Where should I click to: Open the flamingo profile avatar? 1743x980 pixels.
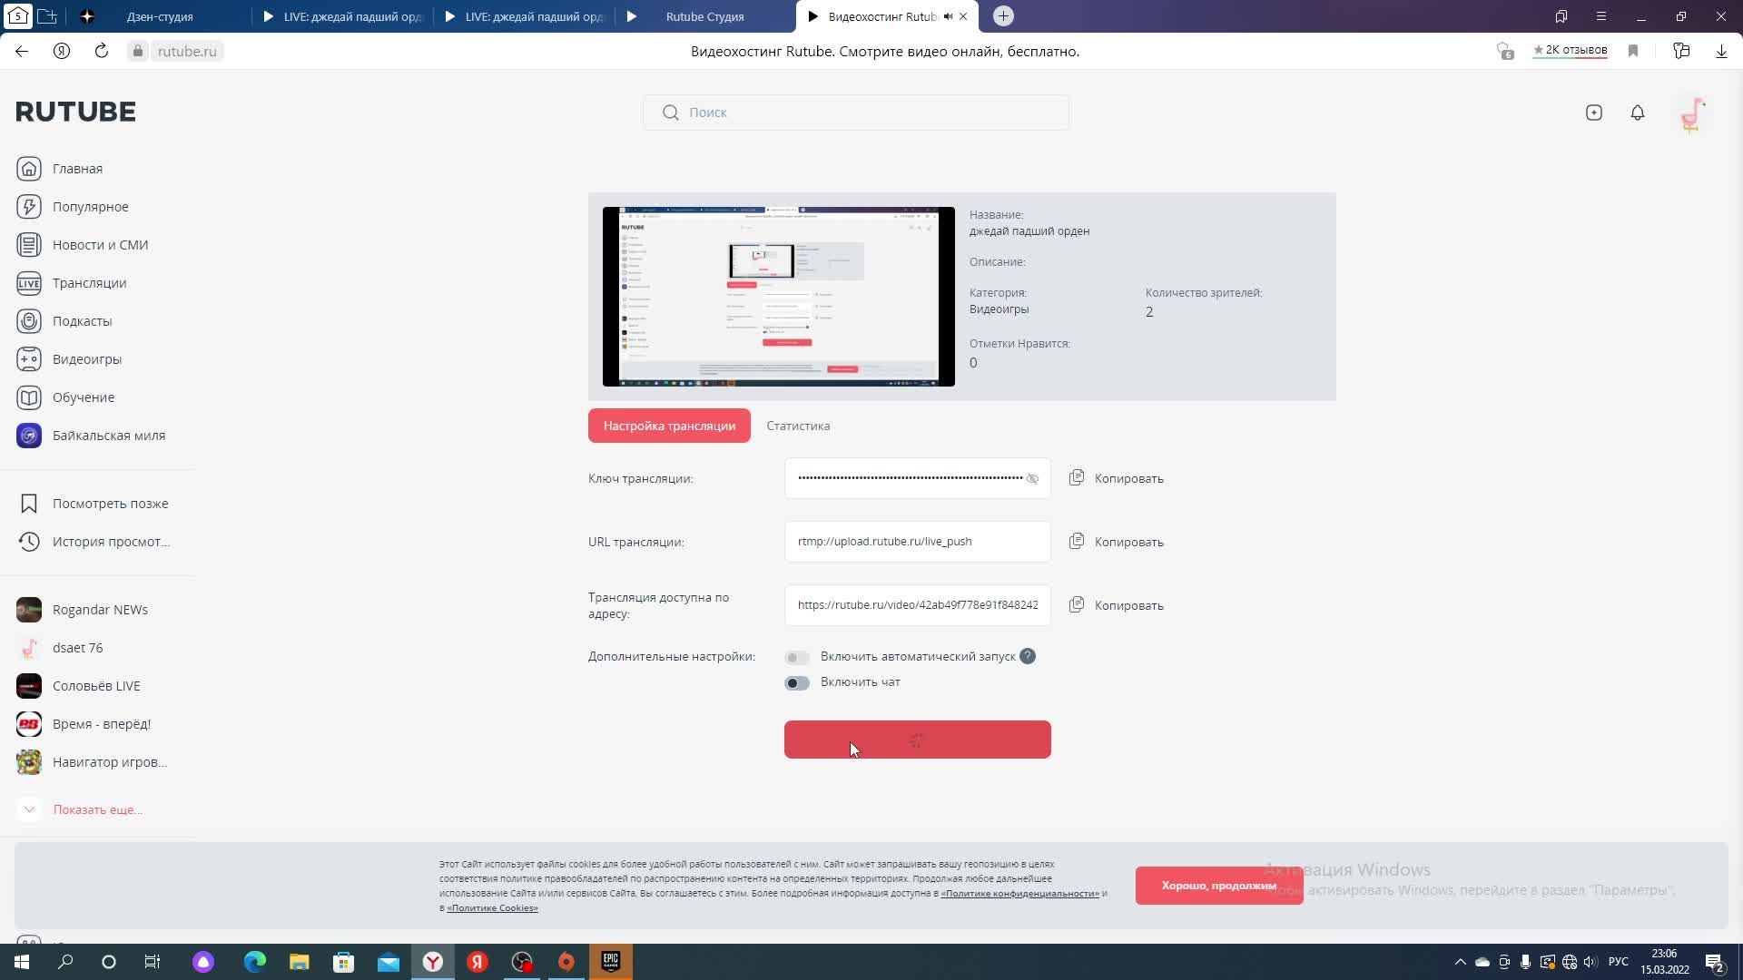[x=1692, y=114]
